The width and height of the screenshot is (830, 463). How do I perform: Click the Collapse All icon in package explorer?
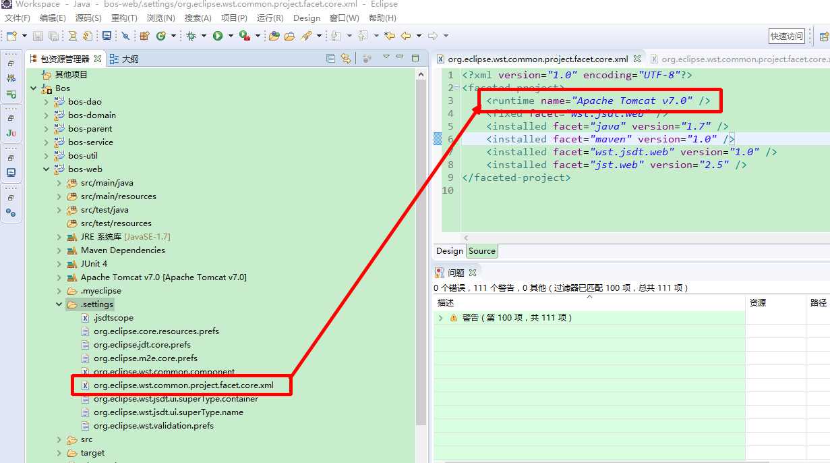(x=330, y=59)
